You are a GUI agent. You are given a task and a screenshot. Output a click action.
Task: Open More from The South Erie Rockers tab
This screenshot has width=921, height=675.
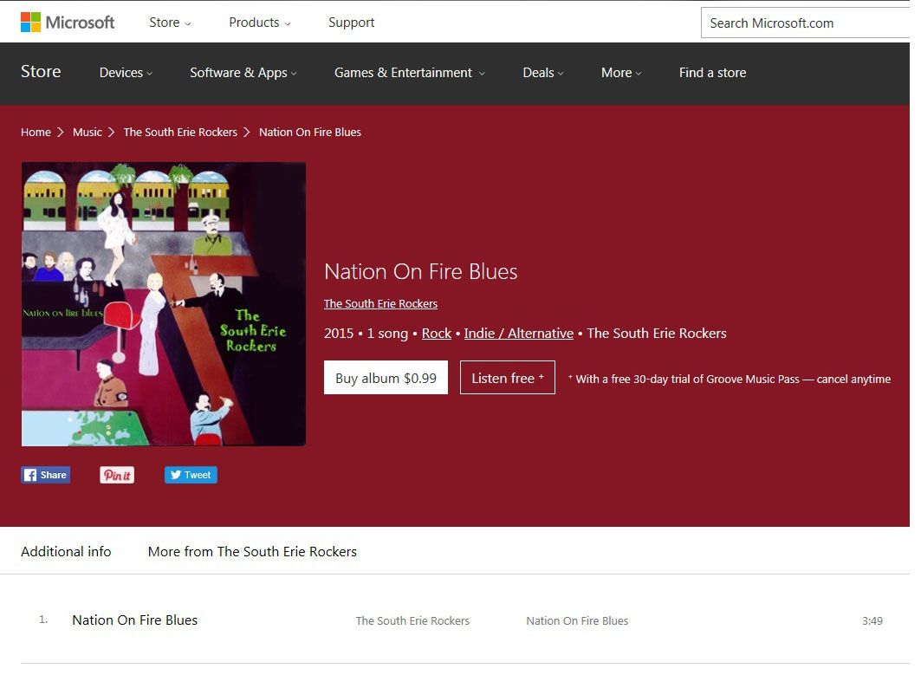coord(253,552)
